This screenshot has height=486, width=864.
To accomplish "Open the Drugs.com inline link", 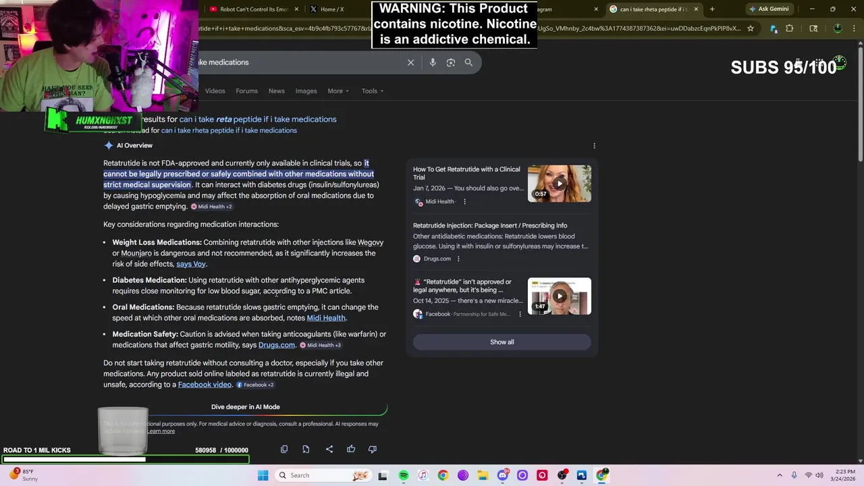I will pos(277,345).
